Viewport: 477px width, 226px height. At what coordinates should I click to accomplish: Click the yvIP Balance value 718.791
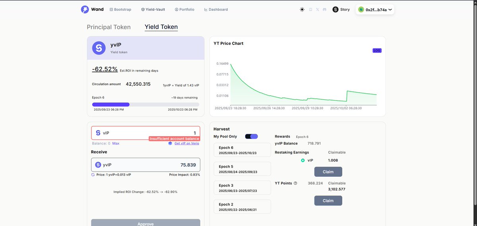(x=314, y=143)
